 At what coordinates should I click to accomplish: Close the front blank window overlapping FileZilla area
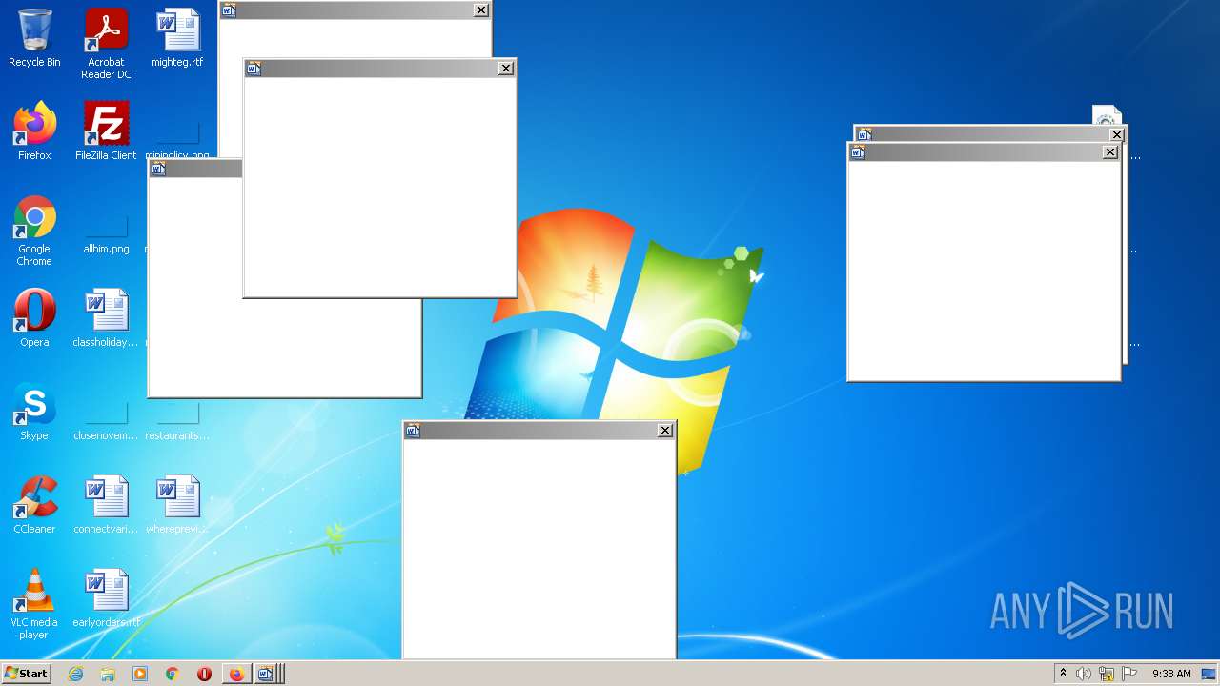(506, 68)
